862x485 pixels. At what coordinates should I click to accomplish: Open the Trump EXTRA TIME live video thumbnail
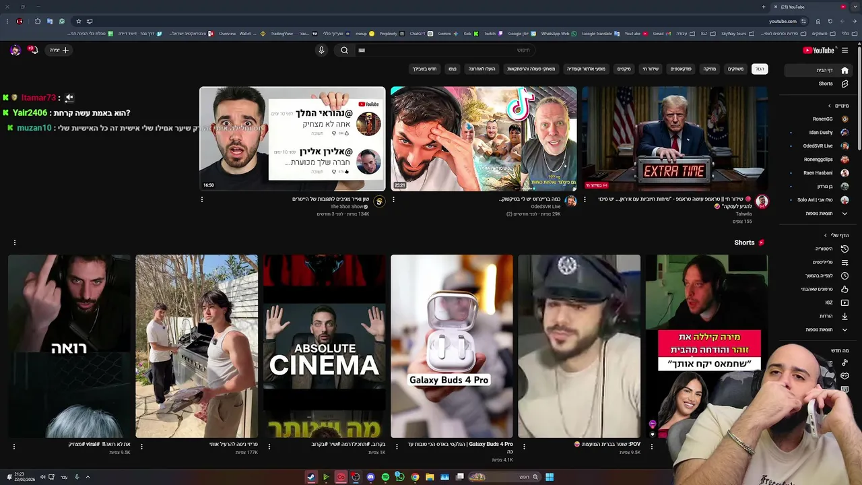[x=675, y=139]
